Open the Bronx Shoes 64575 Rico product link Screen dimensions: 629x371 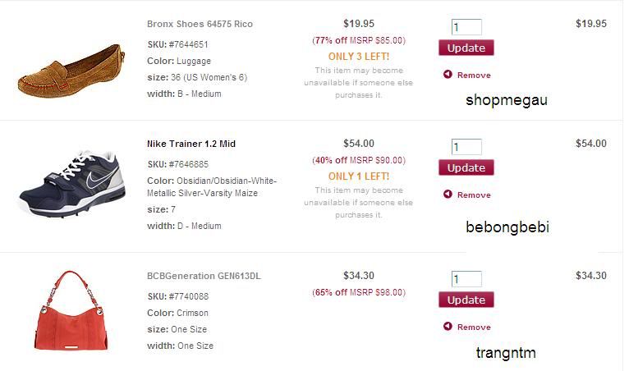(200, 24)
